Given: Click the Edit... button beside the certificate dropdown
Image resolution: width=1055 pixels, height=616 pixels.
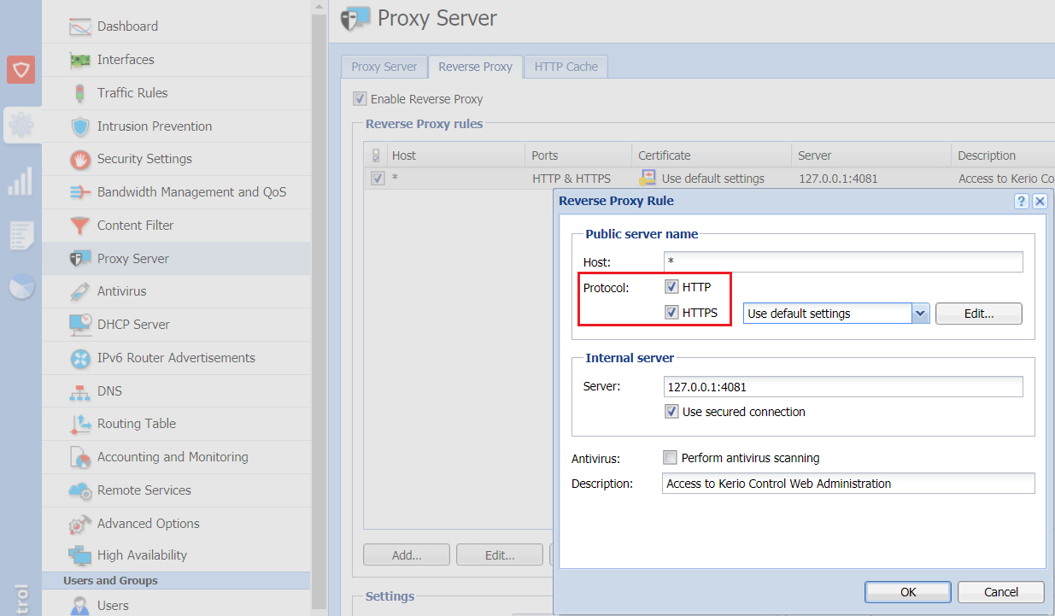Looking at the screenshot, I should coord(979,314).
